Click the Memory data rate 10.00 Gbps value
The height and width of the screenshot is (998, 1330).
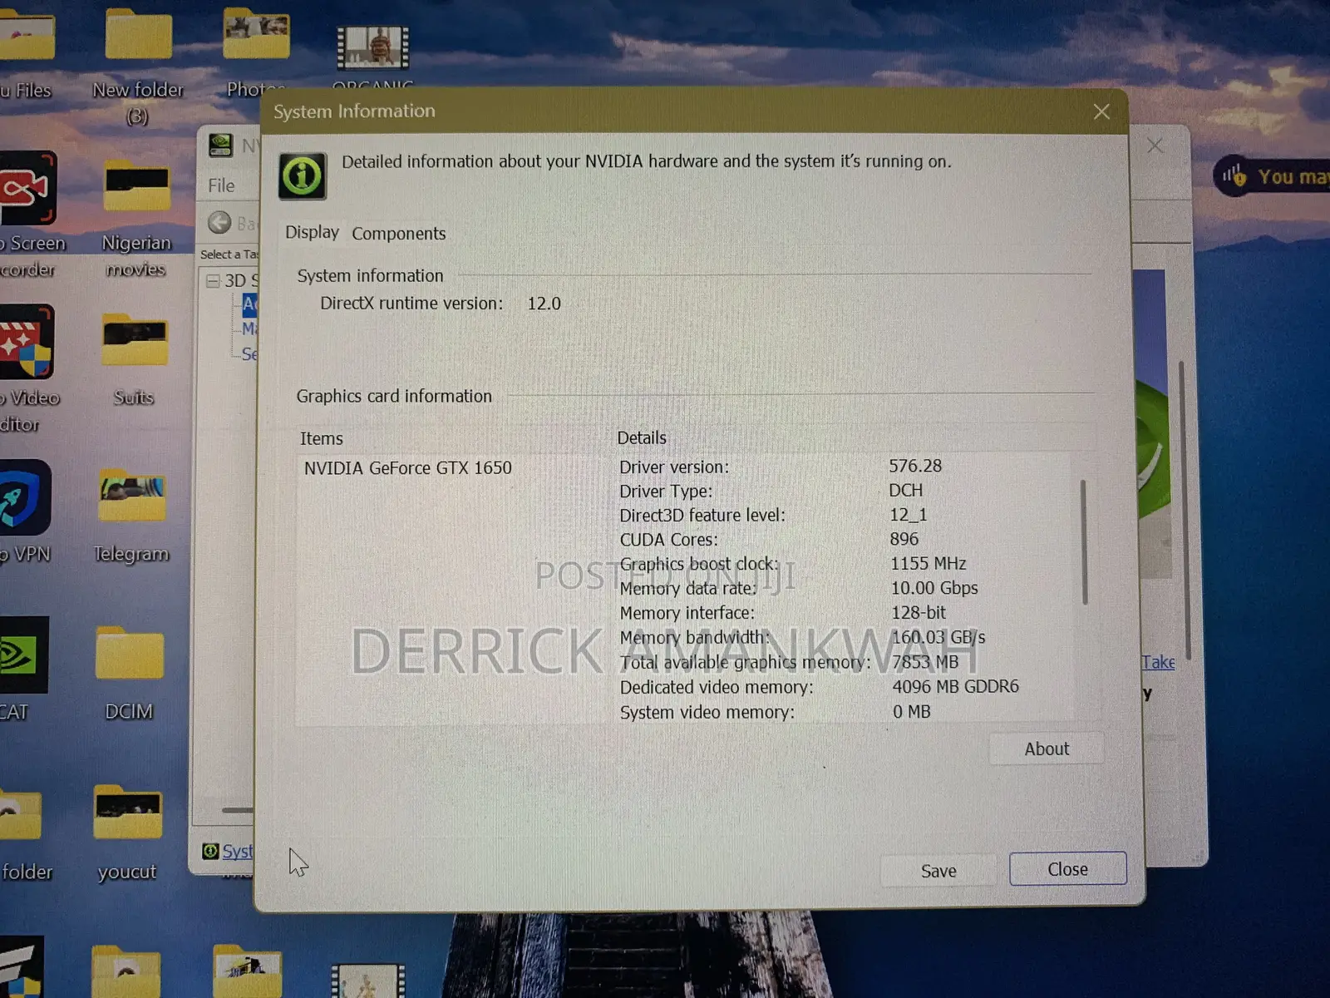934,588
